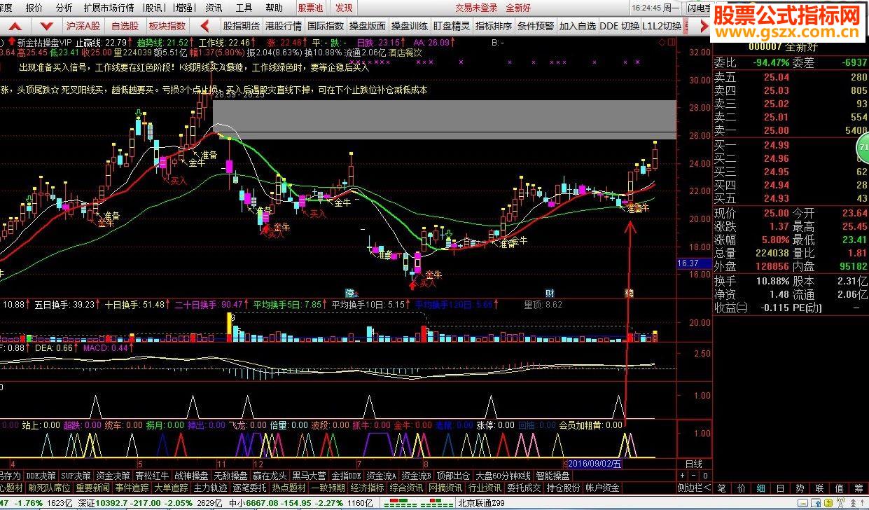Click 加入自选 to add to watchlist
The image size is (869, 510).
pyautogui.click(x=577, y=26)
